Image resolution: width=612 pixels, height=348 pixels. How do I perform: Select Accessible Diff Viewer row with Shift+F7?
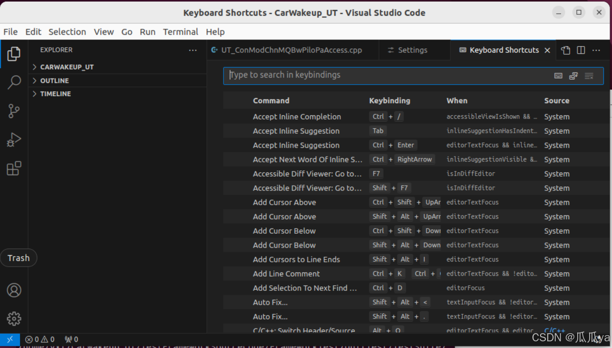pyautogui.click(x=416, y=188)
